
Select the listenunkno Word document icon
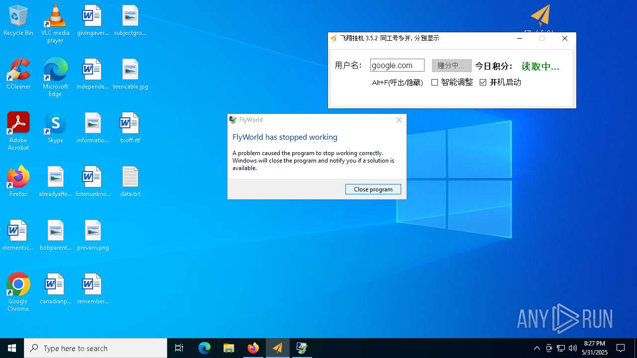pos(93,181)
